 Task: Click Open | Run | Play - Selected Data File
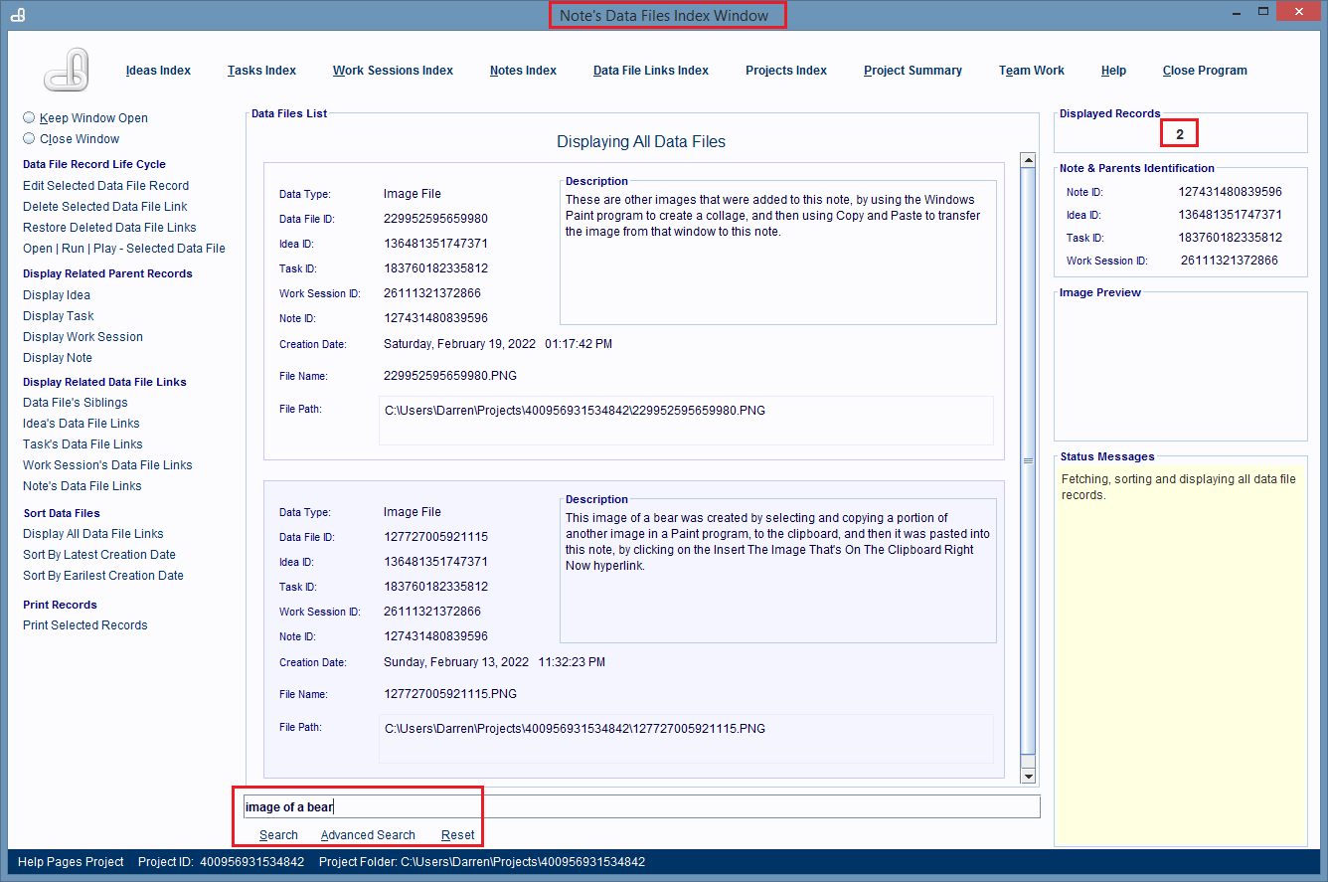click(x=124, y=249)
